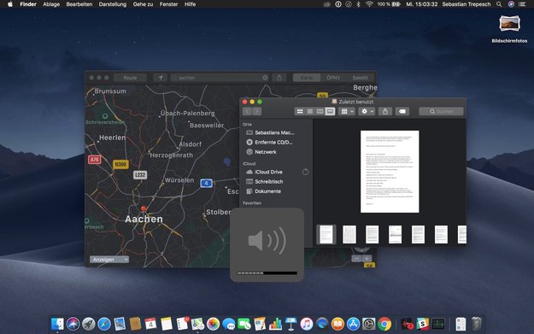Zoom out with Maps minus button
Image resolution: width=534 pixels, height=334 pixels.
(x=356, y=259)
